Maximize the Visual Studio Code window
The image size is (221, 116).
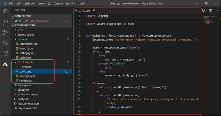(206, 3)
